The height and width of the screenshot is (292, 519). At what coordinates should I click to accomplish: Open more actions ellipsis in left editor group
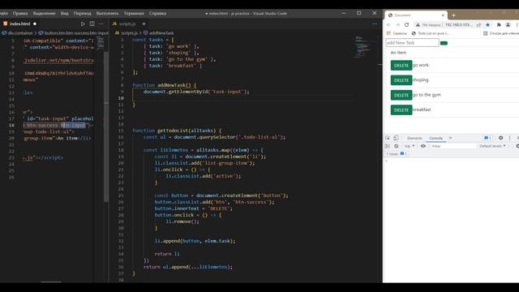101,24
